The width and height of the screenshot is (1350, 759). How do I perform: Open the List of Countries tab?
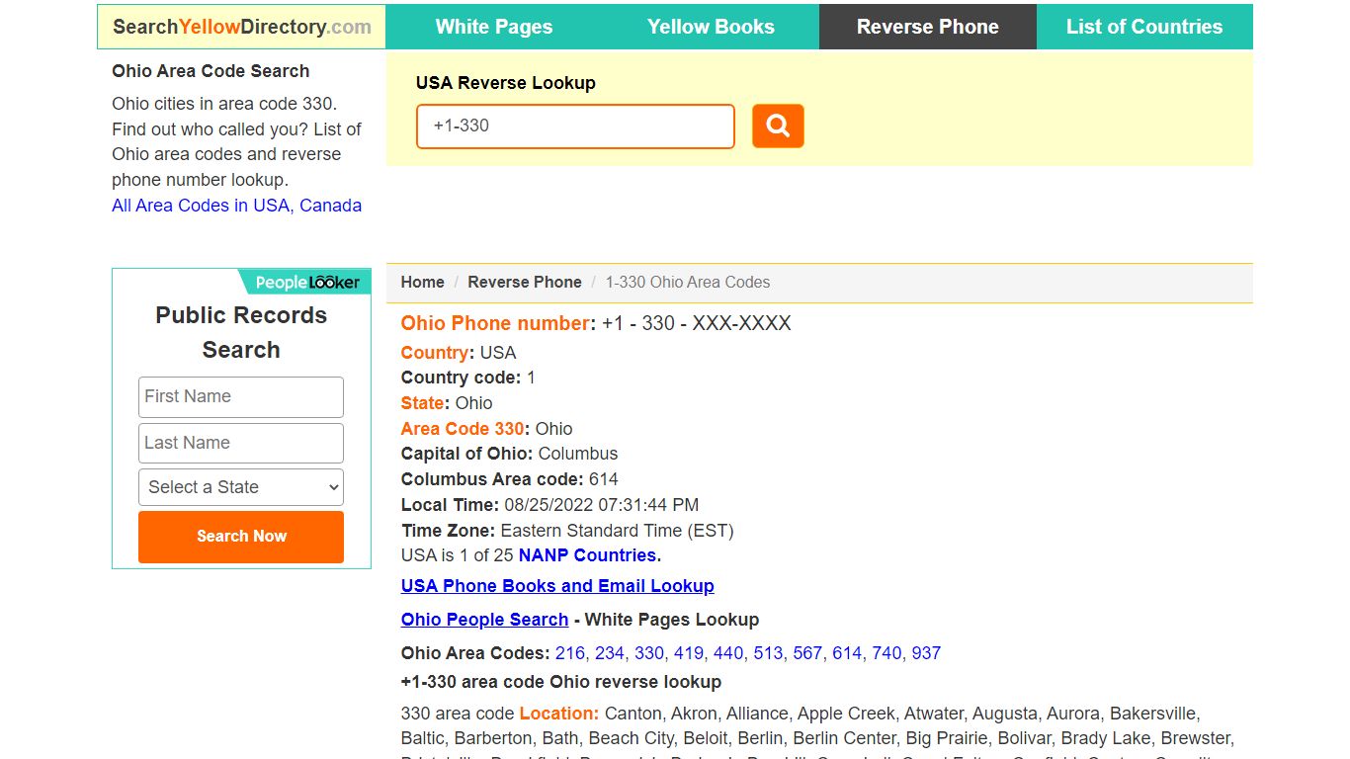pos(1144,27)
